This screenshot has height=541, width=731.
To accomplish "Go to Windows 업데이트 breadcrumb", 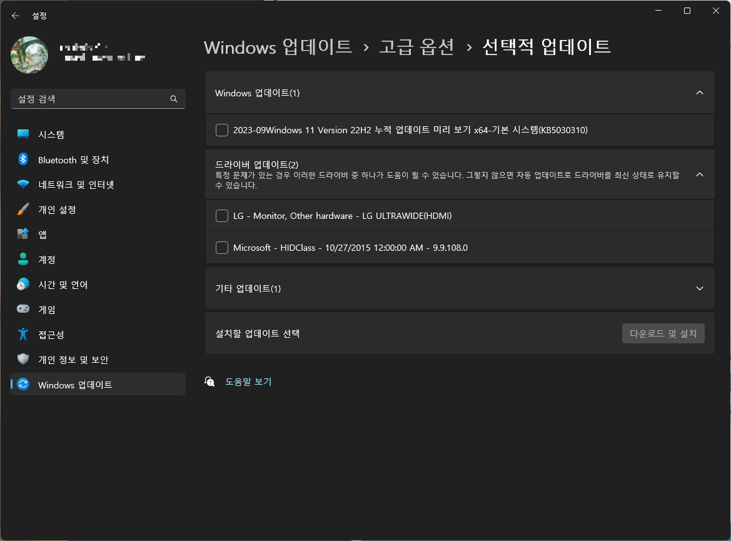I will pos(278,47).
